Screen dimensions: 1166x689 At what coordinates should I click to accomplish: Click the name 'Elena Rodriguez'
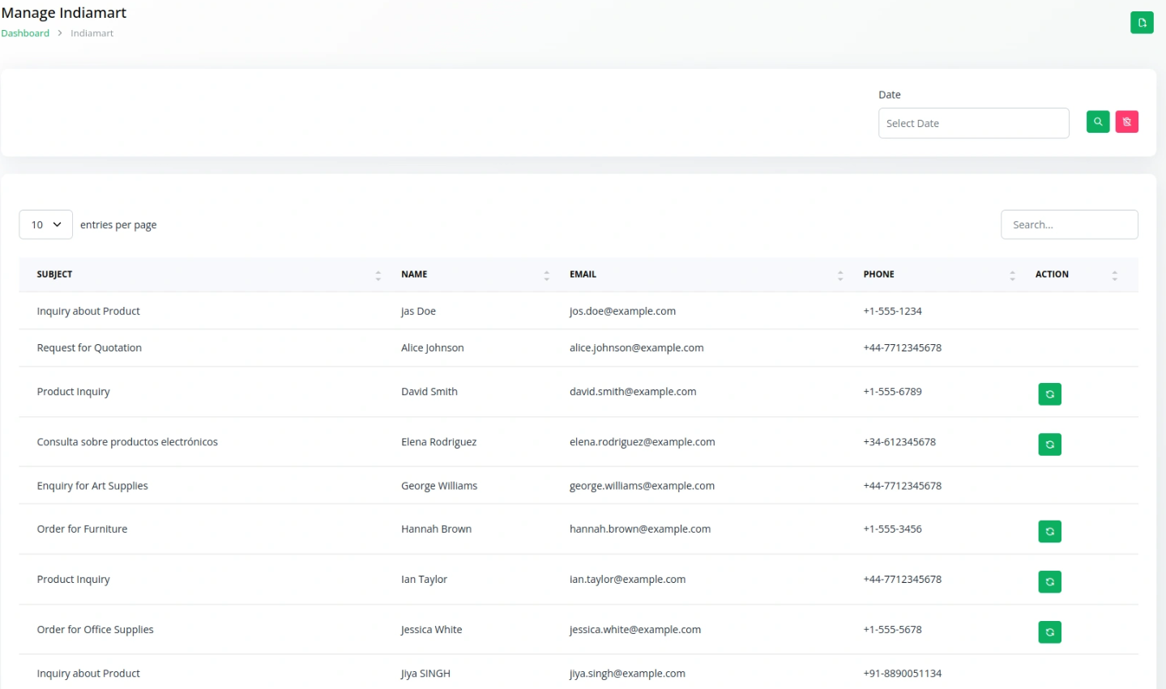(439, 442)
